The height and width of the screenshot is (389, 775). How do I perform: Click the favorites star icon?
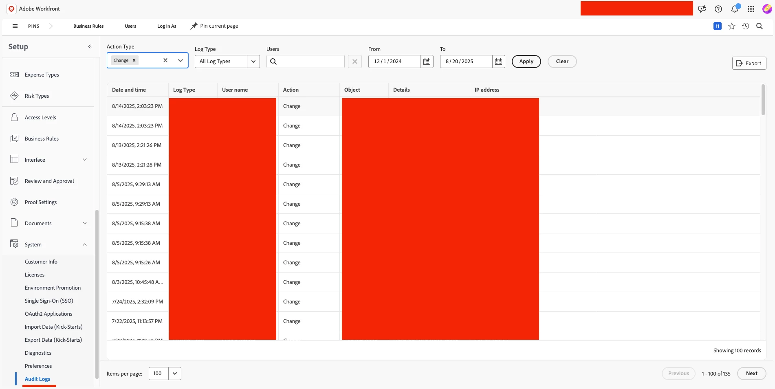coord(732,26)
